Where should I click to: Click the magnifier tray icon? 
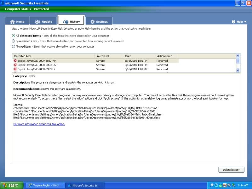point(212,185)
